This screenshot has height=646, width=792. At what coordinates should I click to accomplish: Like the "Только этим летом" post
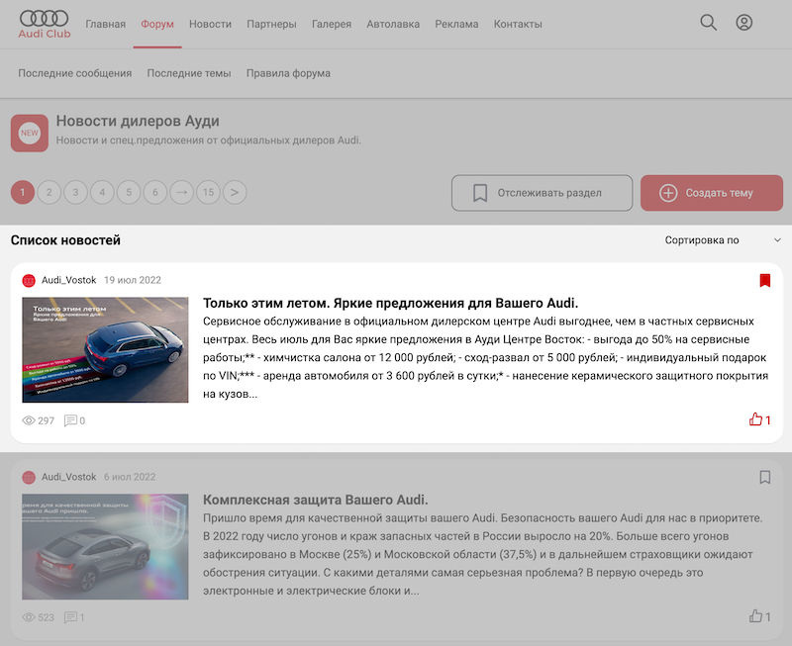pyautogui.click(x=755, y=419)
